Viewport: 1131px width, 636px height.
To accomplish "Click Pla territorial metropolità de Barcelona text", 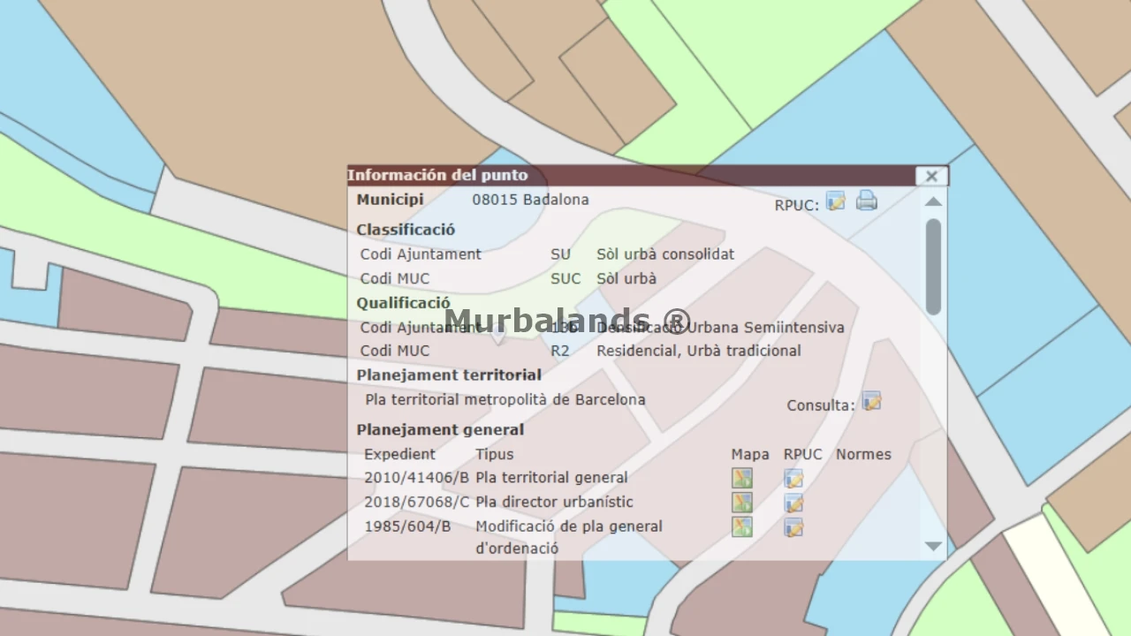I will pyautogui.click(x=505, y=399).
